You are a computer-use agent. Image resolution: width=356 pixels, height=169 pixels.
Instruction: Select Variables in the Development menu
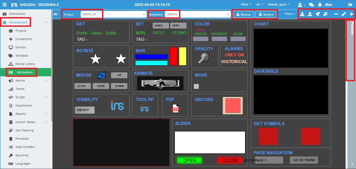click(21, 56)
